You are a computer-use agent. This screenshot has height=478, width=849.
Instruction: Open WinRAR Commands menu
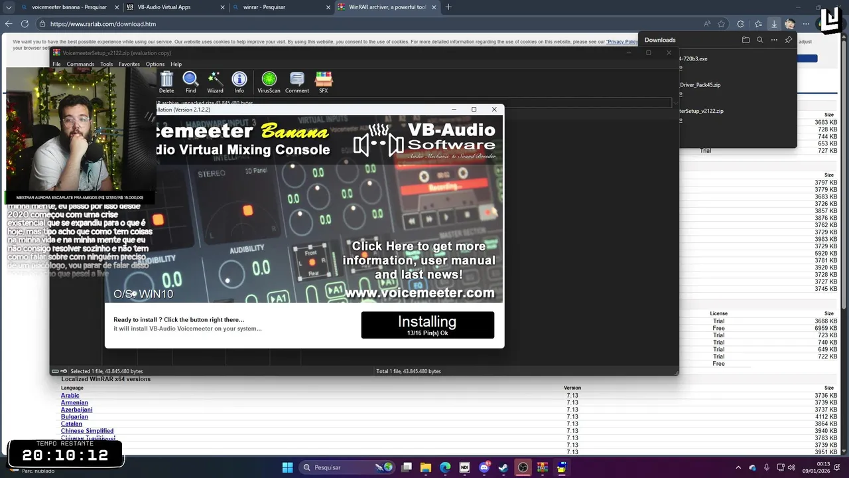(80, 64)
